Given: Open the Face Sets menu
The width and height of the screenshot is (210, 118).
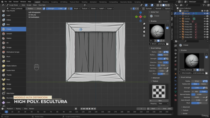Looking at the screenshot, I should click(x=42, y=5).
